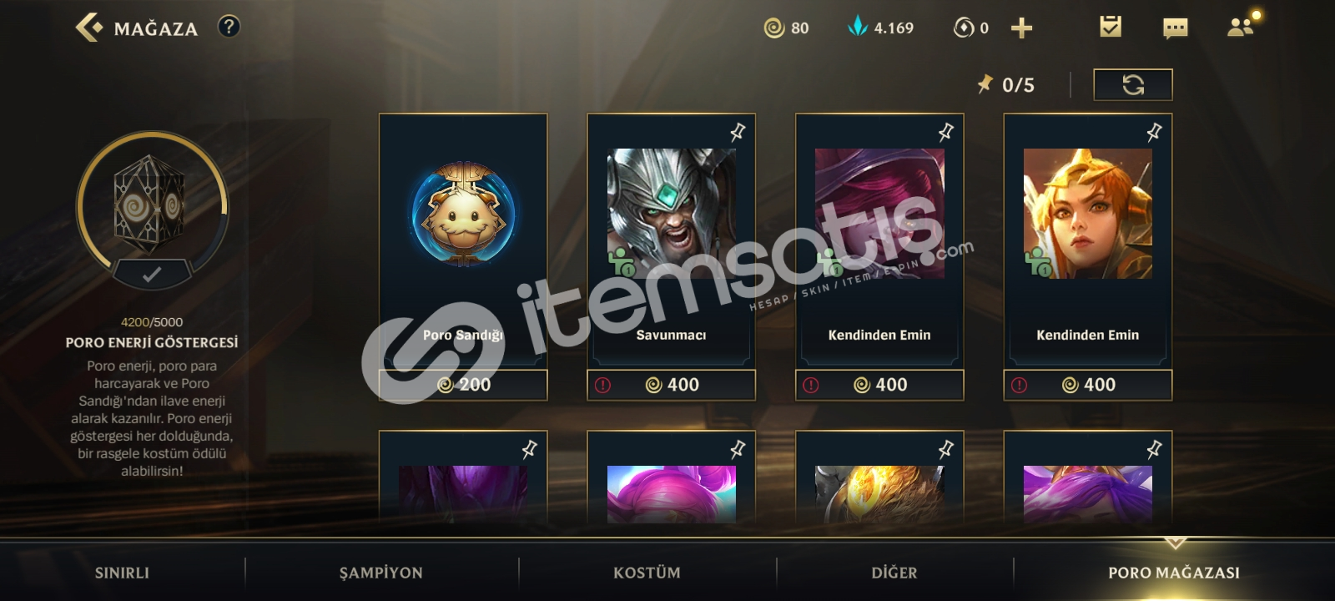Click the red warning icon beside Savunmacı's price
Image resolution: width=1335 pixels, height=601 pixels.
[602, 385]
